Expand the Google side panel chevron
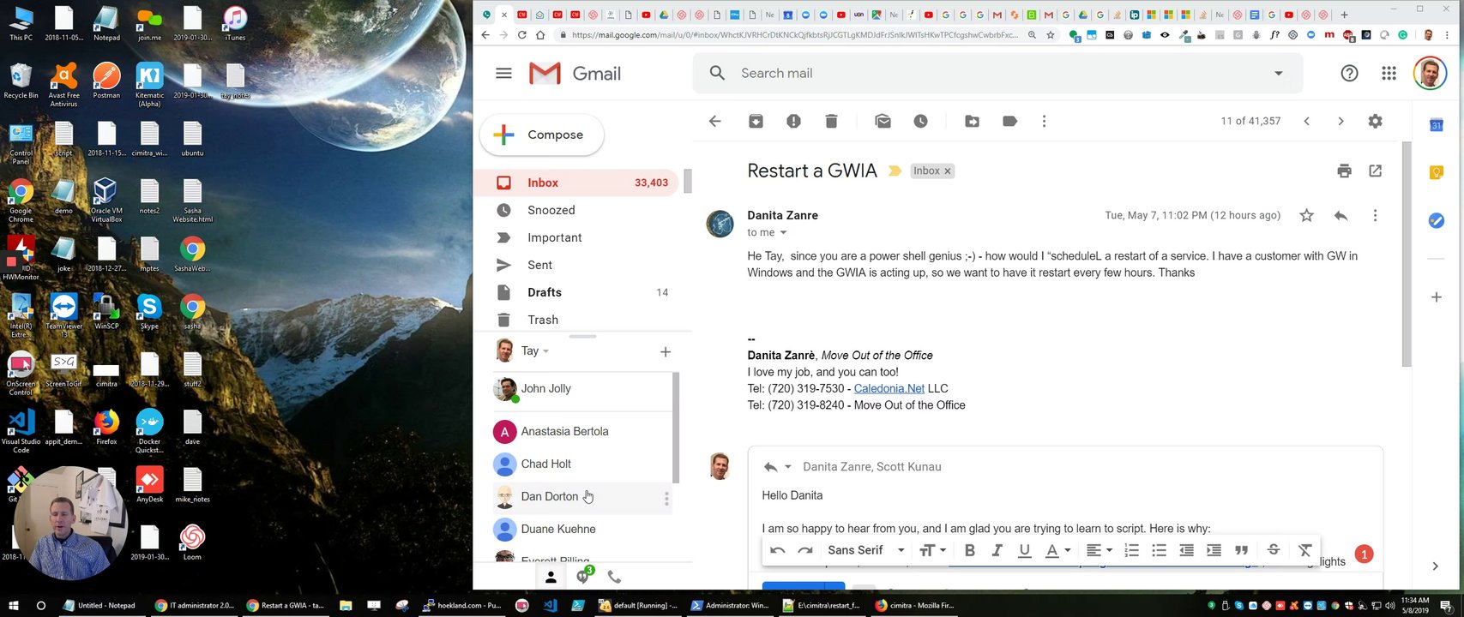This screenshot has width=1464, height=617. point(1435,566)
